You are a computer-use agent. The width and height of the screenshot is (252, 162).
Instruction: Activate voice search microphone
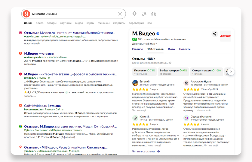[x=134, y=14]
